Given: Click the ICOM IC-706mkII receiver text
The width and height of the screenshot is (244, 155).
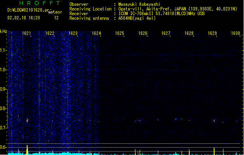Looking at the screenshot, I should click(161, 14).
